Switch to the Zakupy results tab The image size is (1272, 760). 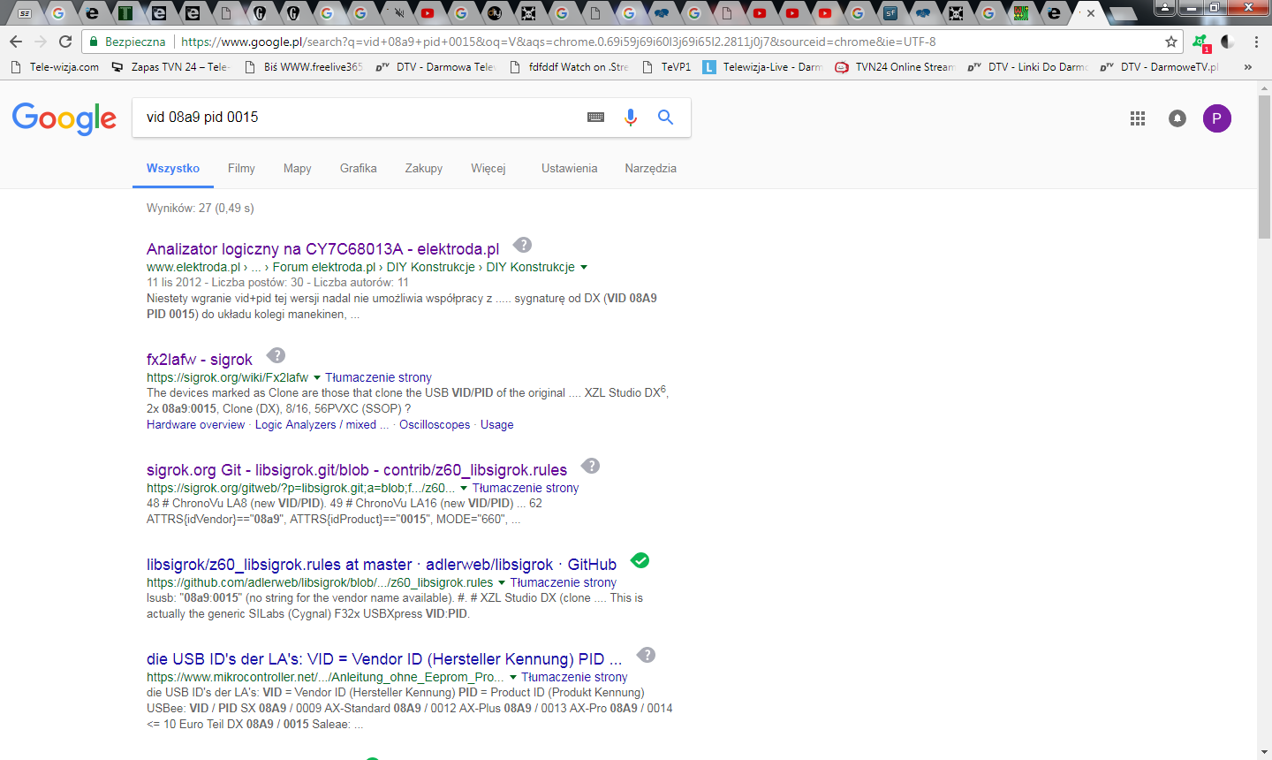pyautogui.click(x=424, y=168)
